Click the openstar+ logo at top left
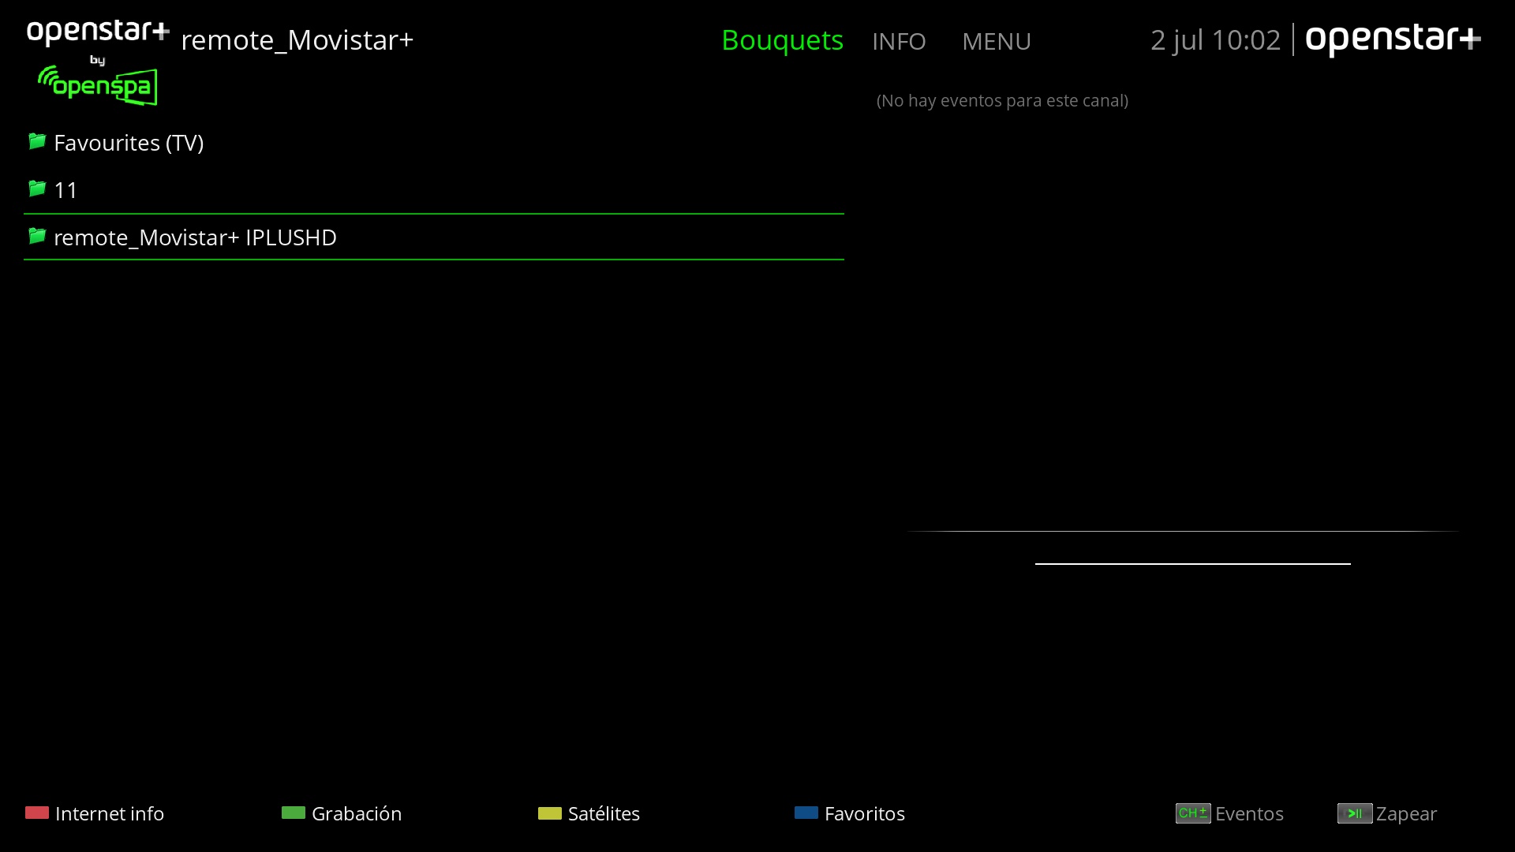The image size is (1515, 852). click(x=98, y=32)
